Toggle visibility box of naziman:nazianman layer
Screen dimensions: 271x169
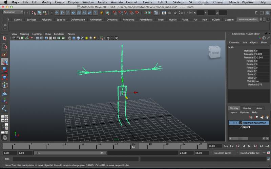(231, 123)
